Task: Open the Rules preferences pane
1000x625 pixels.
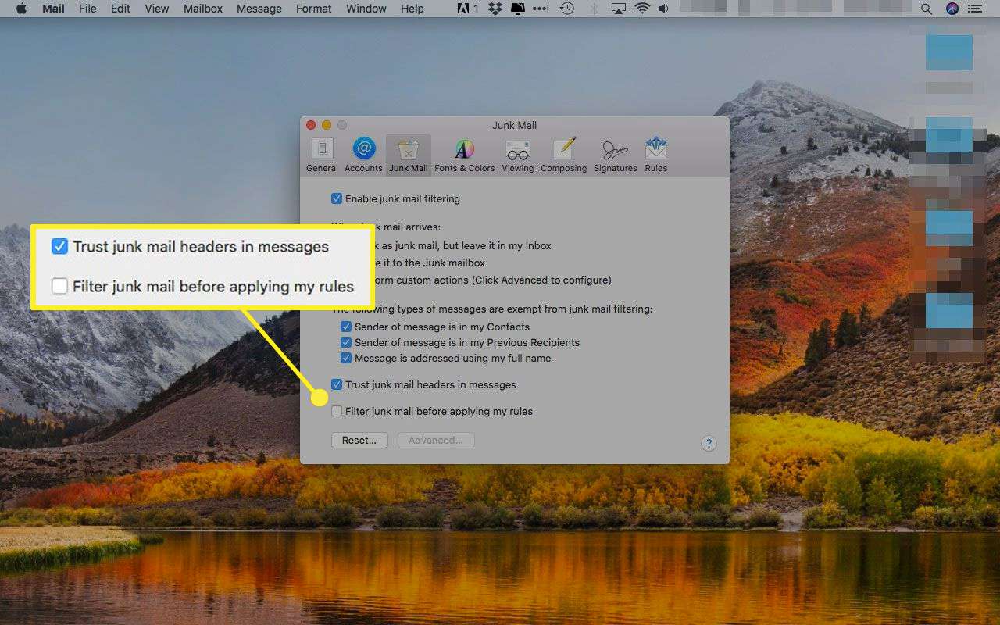Action: (x=655, y=155)
